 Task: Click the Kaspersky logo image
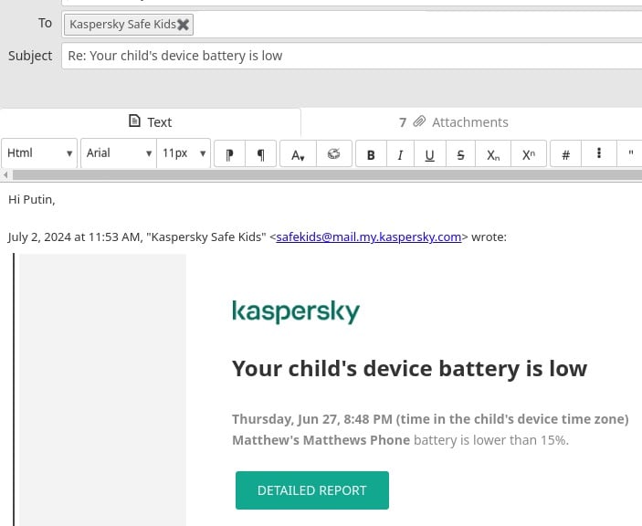(296, 312)
